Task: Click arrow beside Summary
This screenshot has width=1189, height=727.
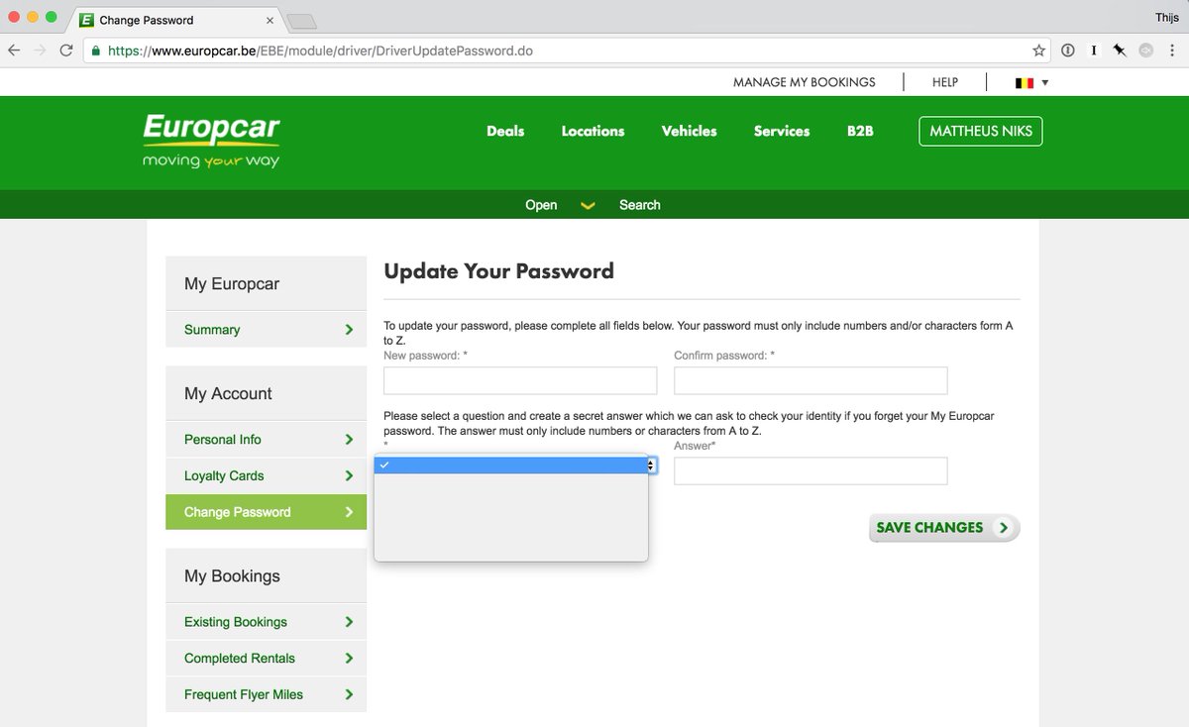Action: [x=349, y=330]
